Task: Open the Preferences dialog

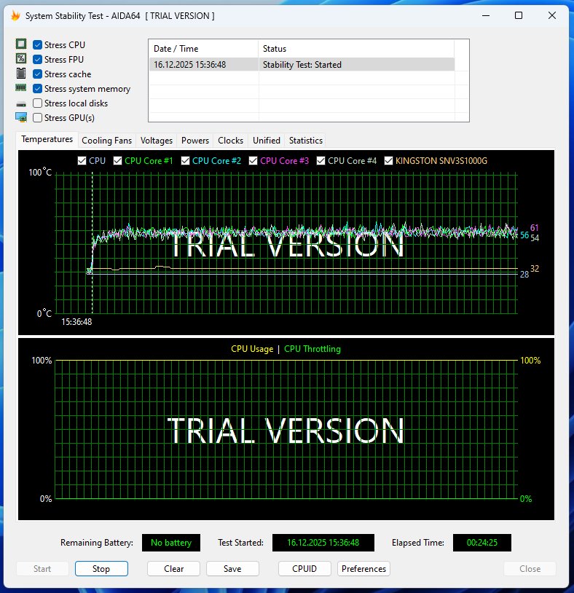Action: coord(363,569)
